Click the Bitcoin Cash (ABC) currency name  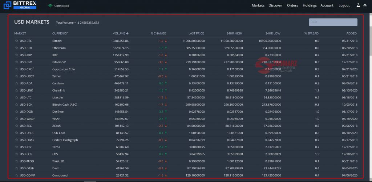pos(65,105)
